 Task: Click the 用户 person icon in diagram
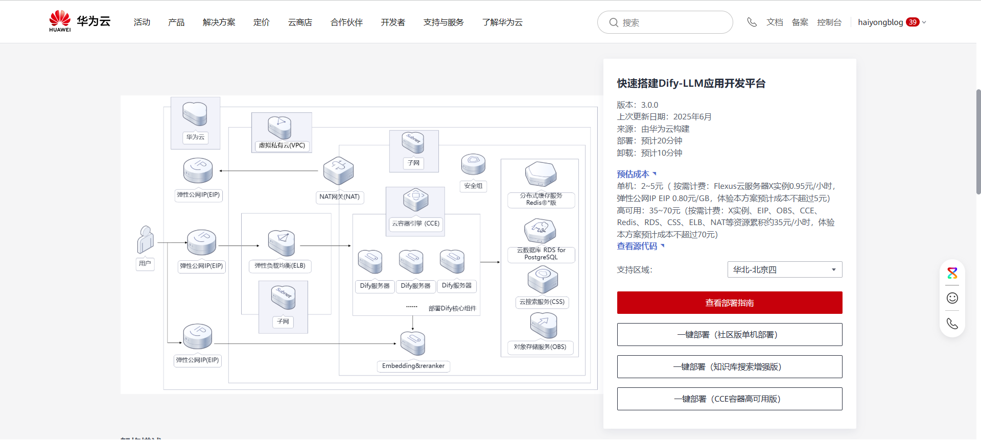pos(146,239)
